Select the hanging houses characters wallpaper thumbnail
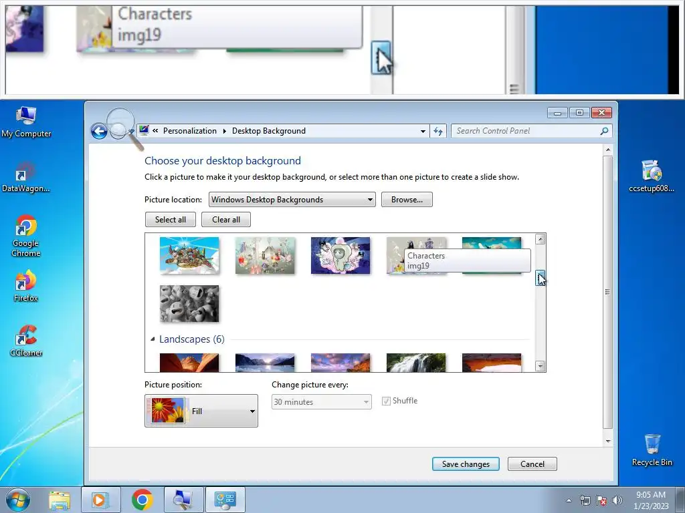The width and height of the screenshot is (685, 513). [265, 256]
